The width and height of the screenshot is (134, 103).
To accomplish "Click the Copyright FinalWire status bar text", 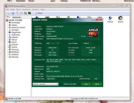I will pyautogui.click(x=84, y=99).
